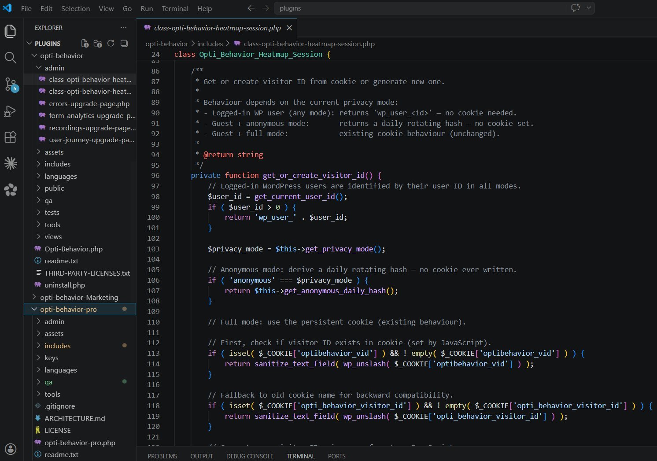The height and width of the screenshot is (461, 657).
Task: Open the chat dropdown arrow in title bar
Action: click(x=589, y=8)
